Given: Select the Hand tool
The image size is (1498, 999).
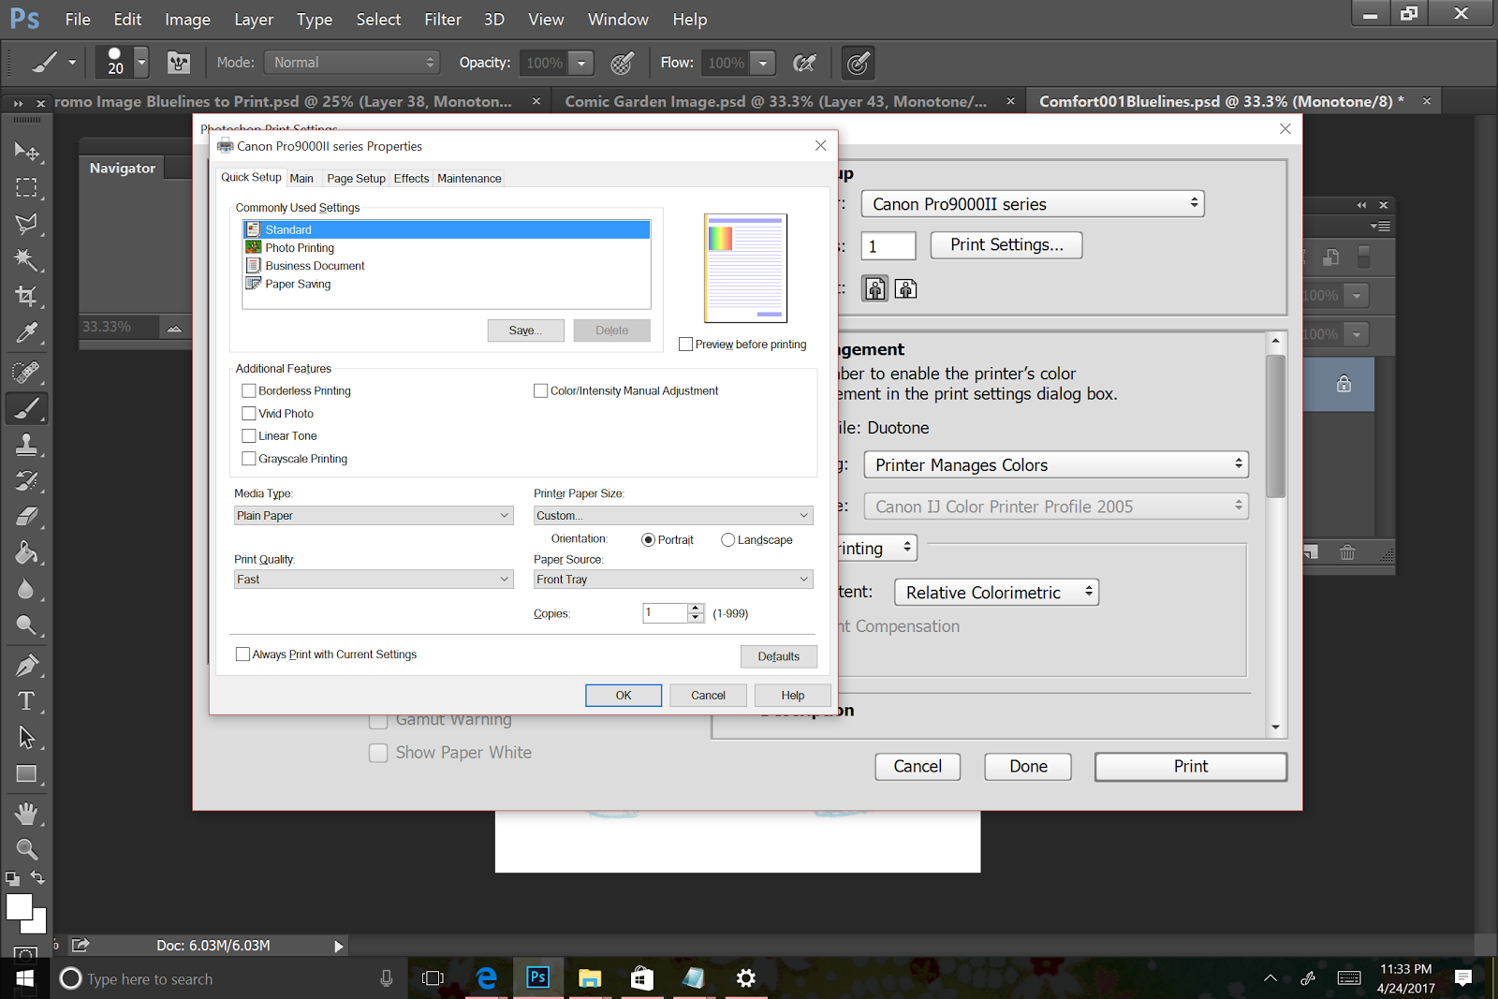Looking at the screenshot, I should tap(26, 814).
